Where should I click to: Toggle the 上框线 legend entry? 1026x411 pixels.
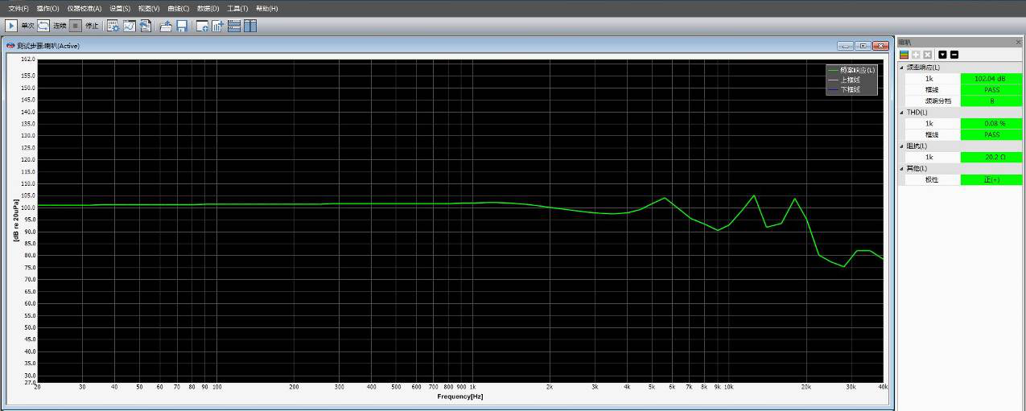click(x=850, y=80)
